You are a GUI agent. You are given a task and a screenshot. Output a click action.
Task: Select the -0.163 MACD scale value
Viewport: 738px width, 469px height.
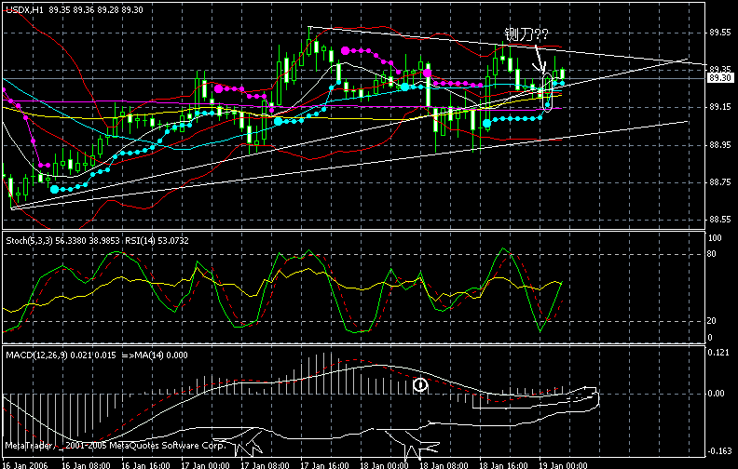coord(720,451)
